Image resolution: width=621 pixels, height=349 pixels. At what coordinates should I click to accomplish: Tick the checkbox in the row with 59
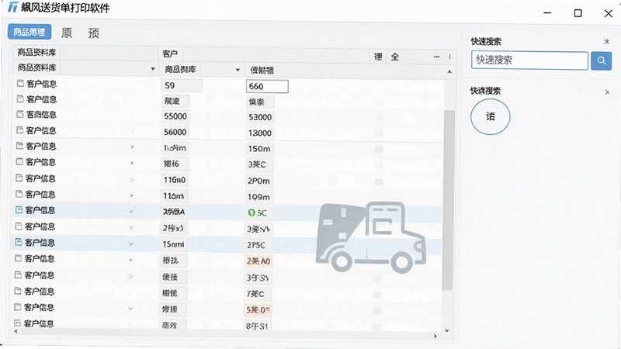20,83
